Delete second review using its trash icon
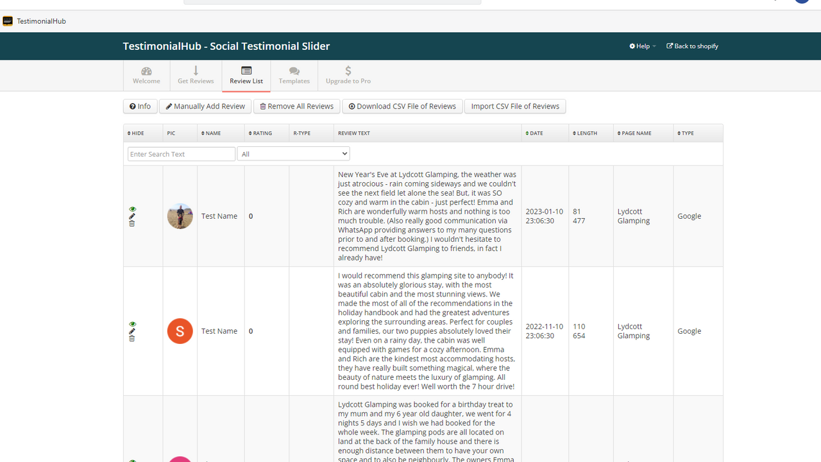The height and width of the screenshot is (462, 821). [132, 338]
